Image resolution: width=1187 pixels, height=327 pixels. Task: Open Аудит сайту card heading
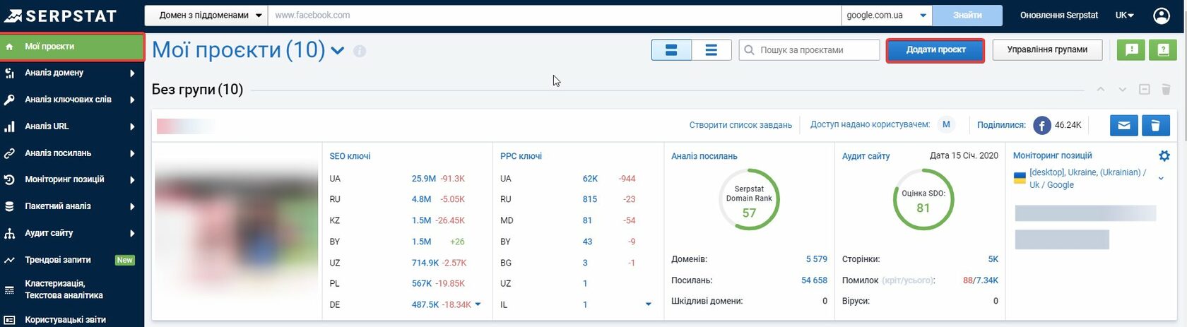pos(866,156)
